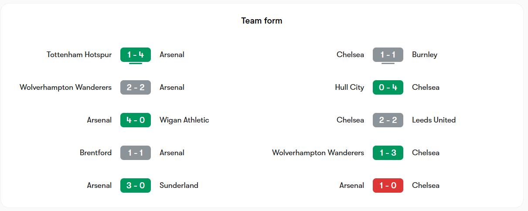Open Wolverhampton 1-3 Chelsea score badge

(388, 153)
